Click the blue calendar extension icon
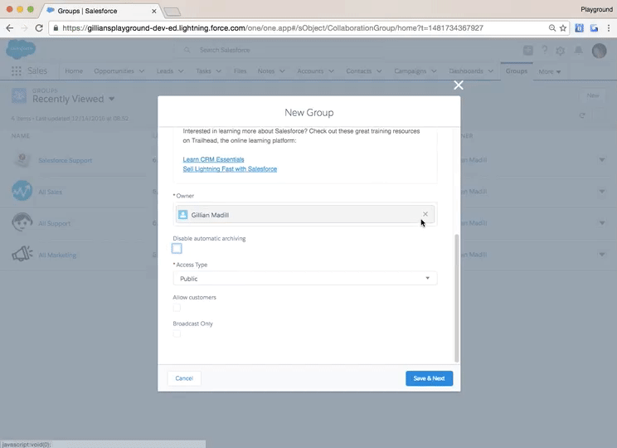Viewport: 617px width, 448px height. (x=579, y=28)
